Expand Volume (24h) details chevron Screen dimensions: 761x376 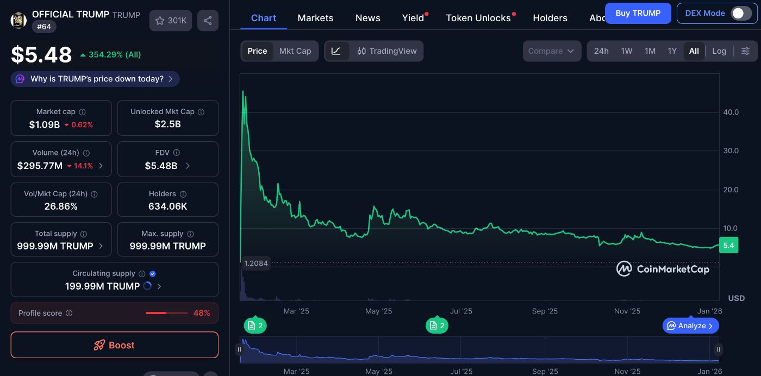click(101, 166)
